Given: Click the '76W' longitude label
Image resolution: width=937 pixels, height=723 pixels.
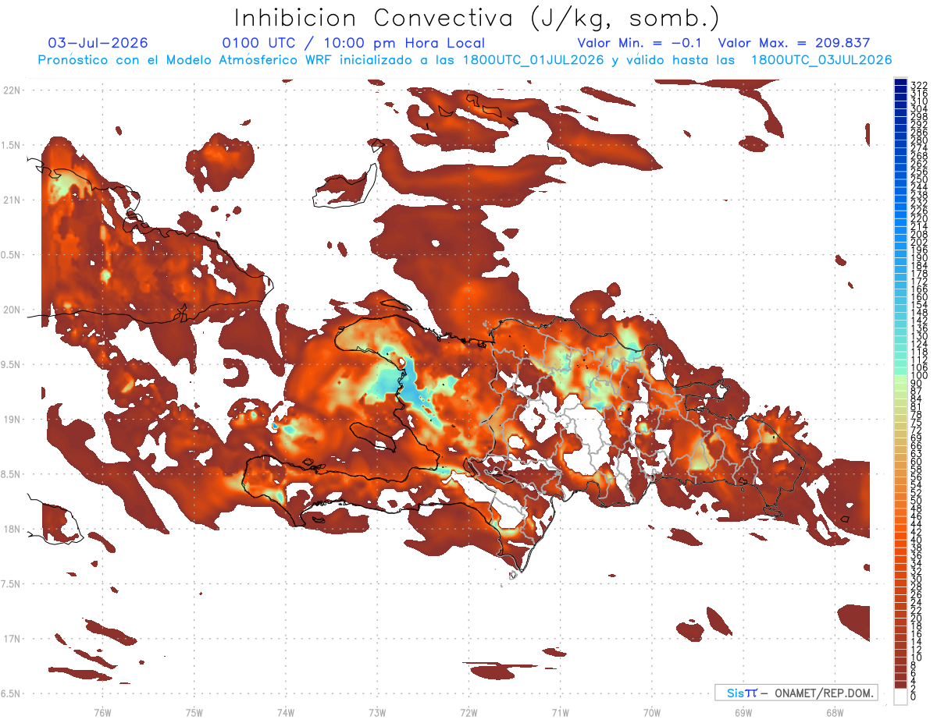Looking at the screenshot, I should tap(102, 712).
